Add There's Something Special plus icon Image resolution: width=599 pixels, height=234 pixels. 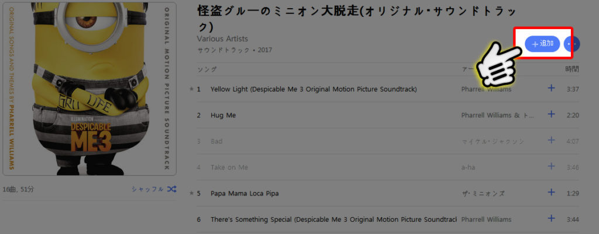point(551,218)
